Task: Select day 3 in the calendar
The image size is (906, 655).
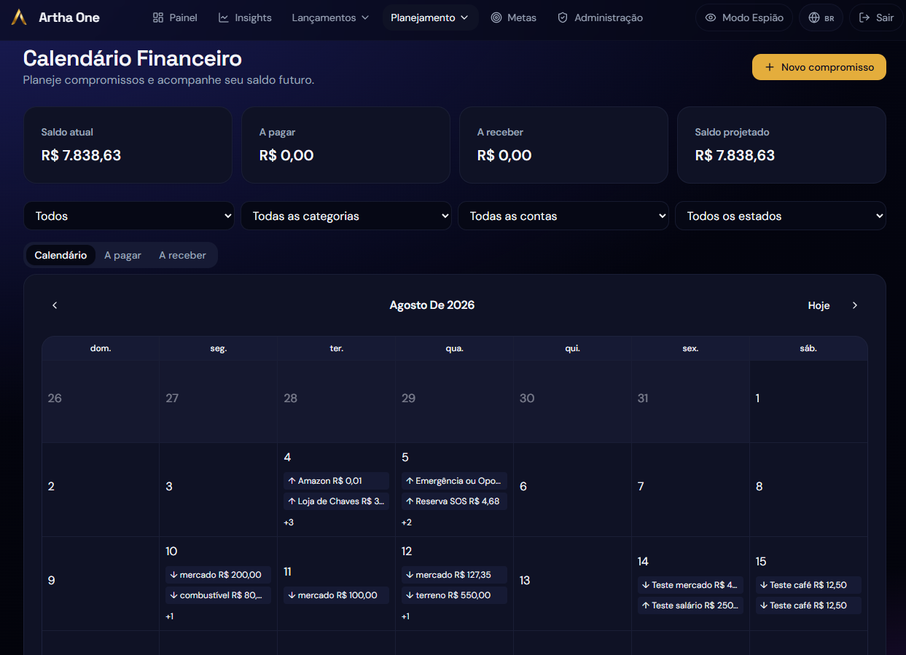Action: click(218, 490)
